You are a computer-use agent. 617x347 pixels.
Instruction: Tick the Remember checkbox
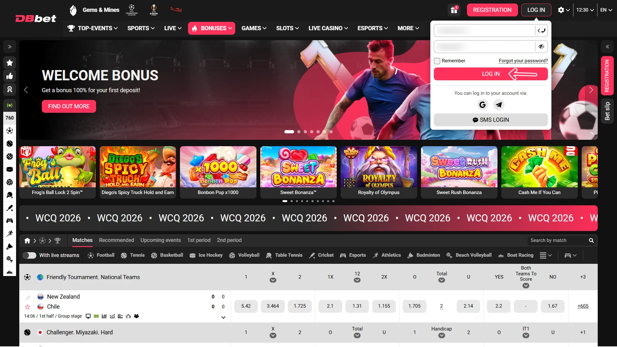pyautogui.click(x=437, y=61)
